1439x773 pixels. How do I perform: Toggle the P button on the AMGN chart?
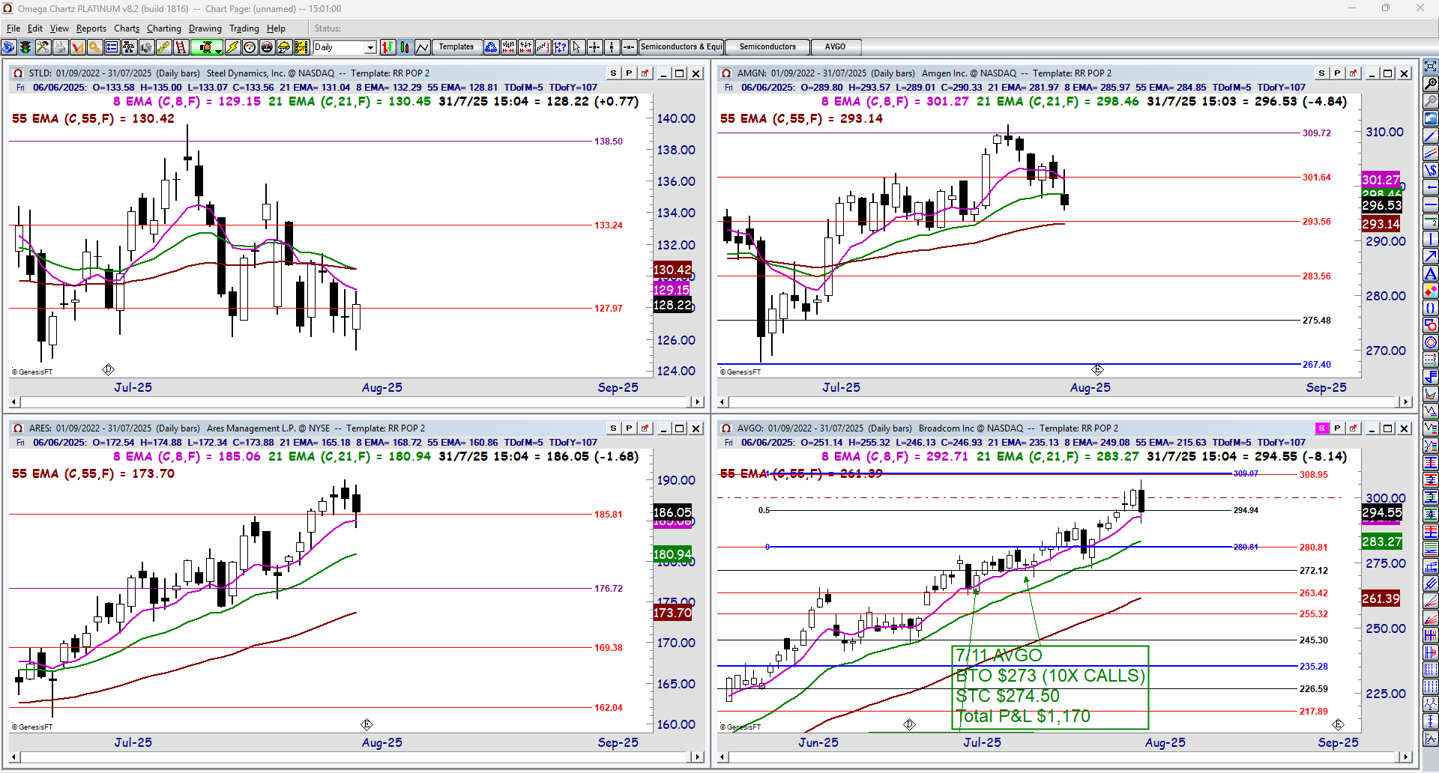coord(1337,73)
